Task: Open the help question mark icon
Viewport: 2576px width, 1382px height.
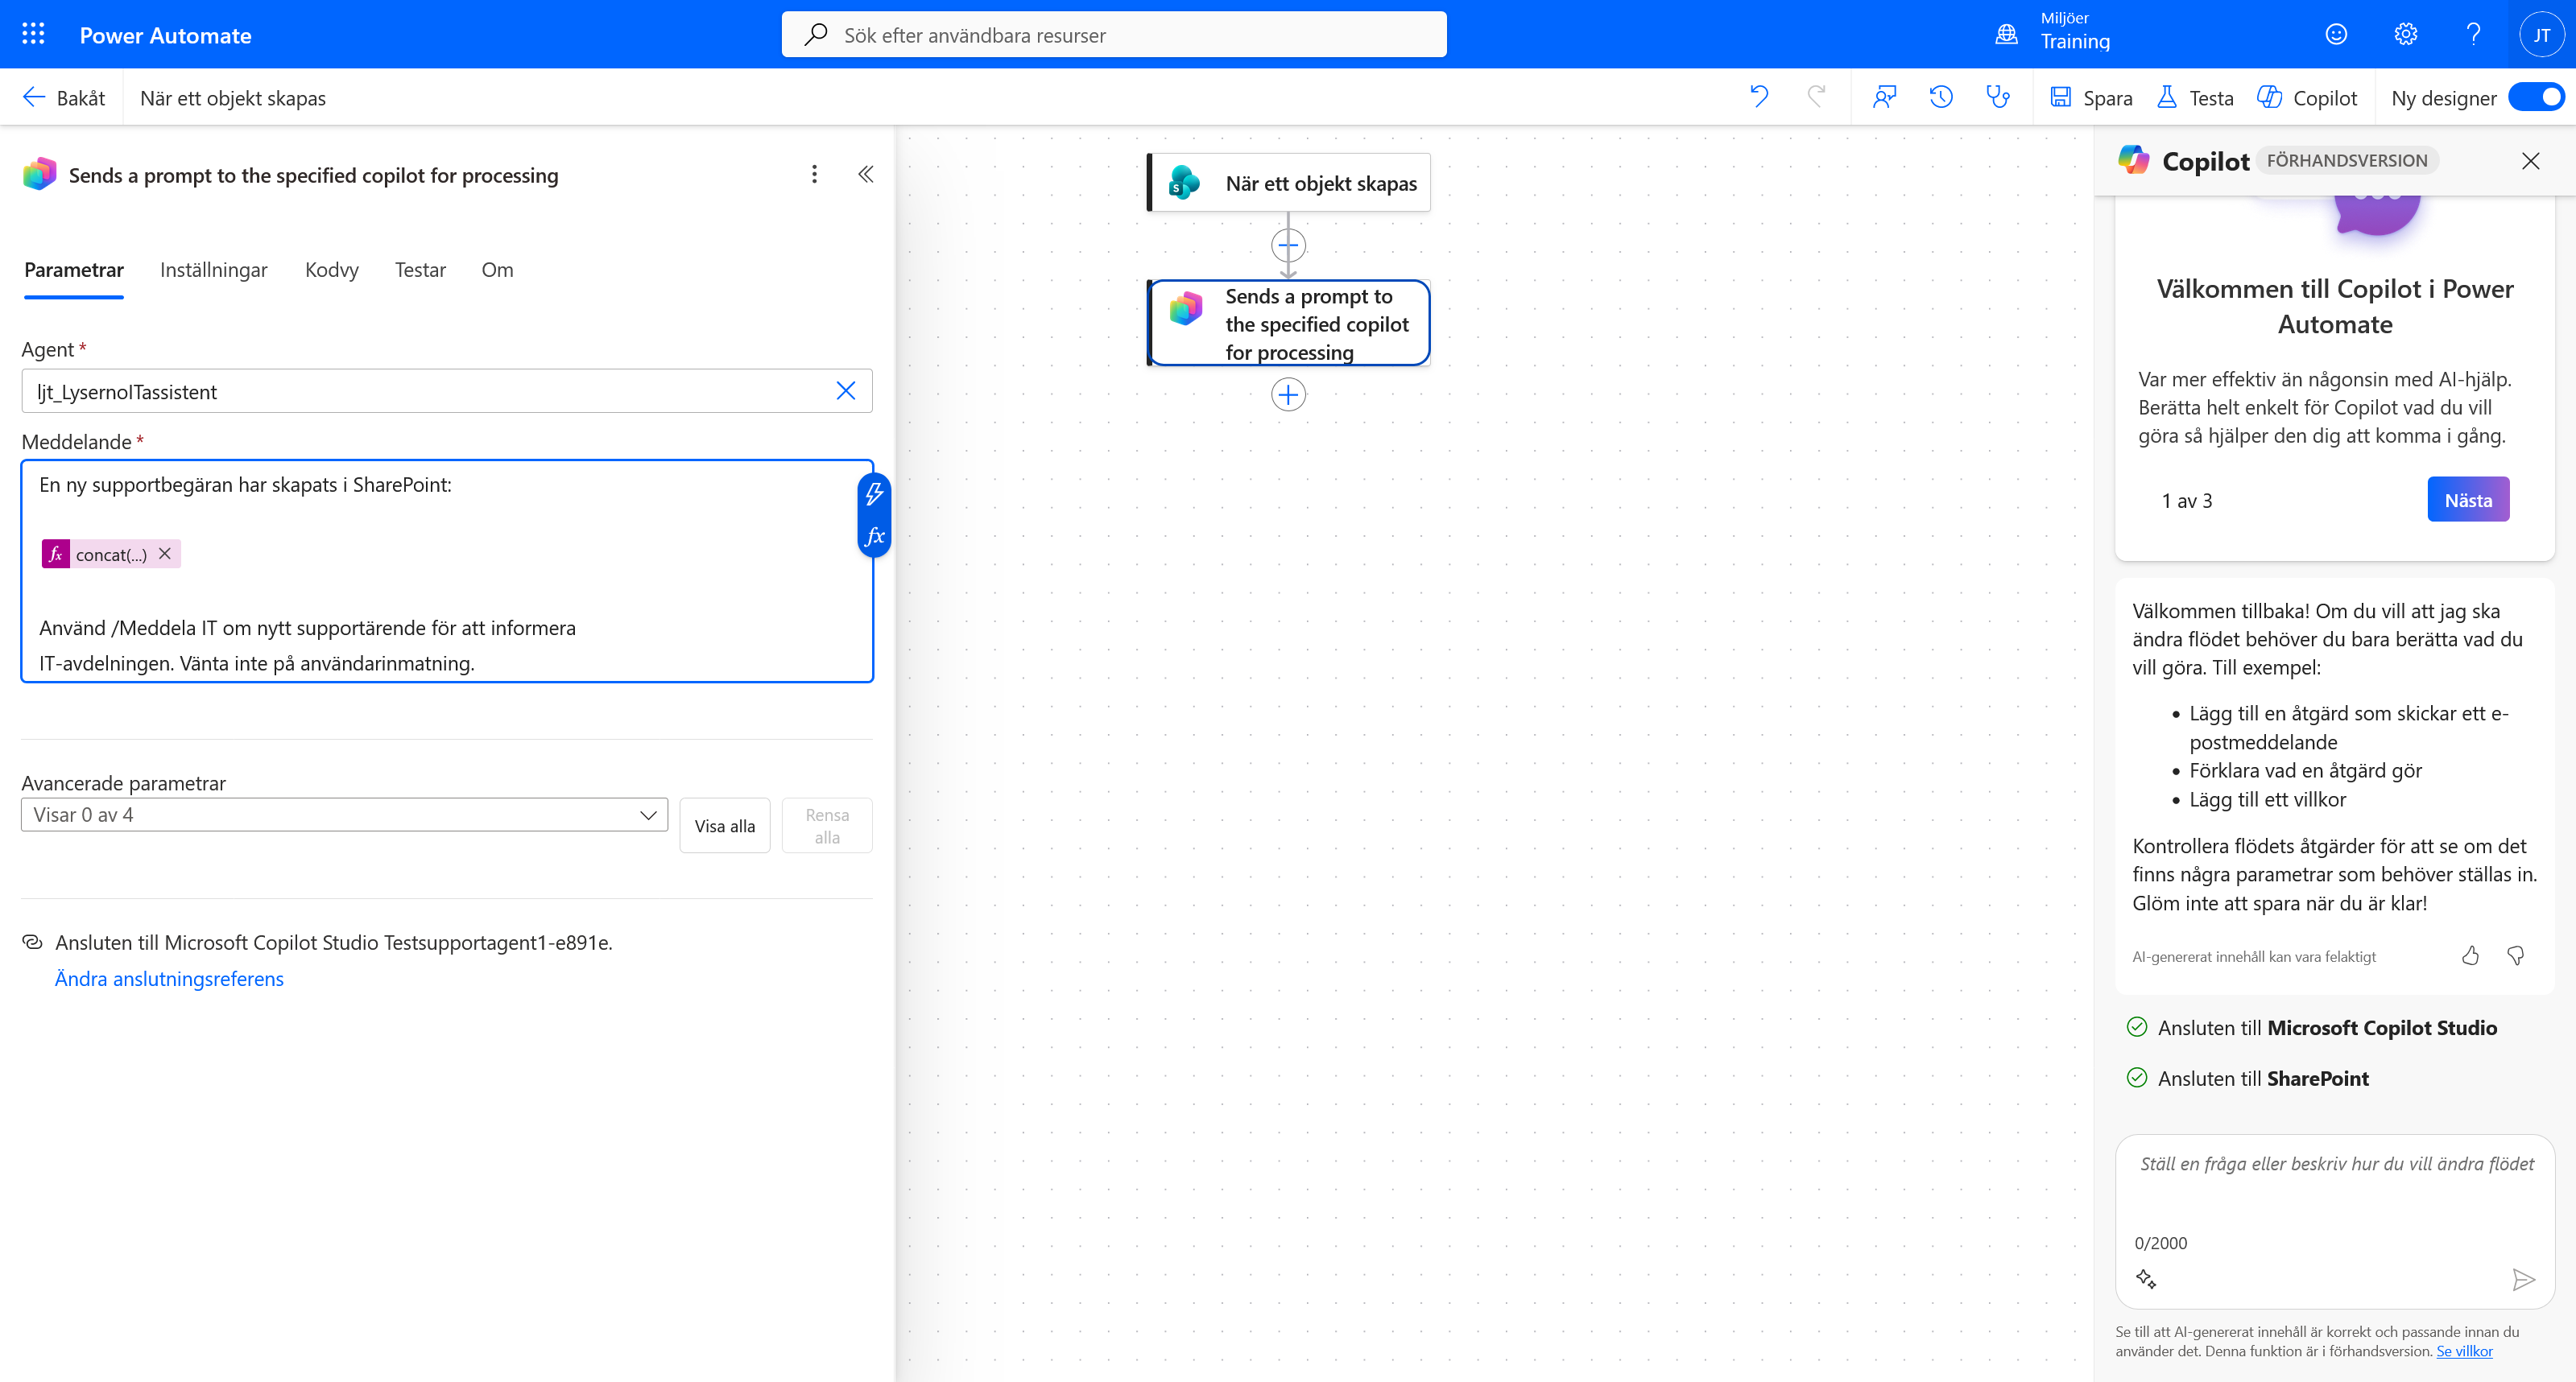Action: pos(2474,35)
